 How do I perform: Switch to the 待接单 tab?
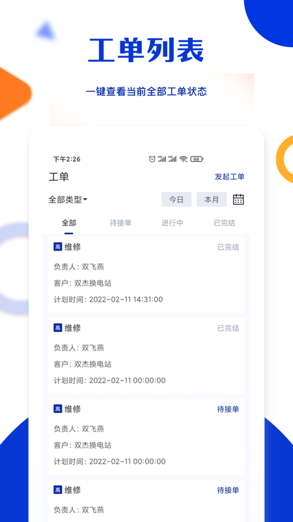coord(120,223)
